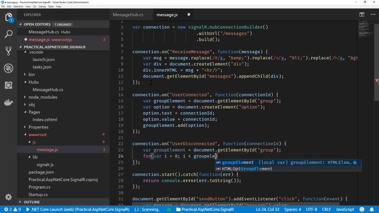Switch to the message.js tab
The image size is (379, 213).
click(167, 15)
